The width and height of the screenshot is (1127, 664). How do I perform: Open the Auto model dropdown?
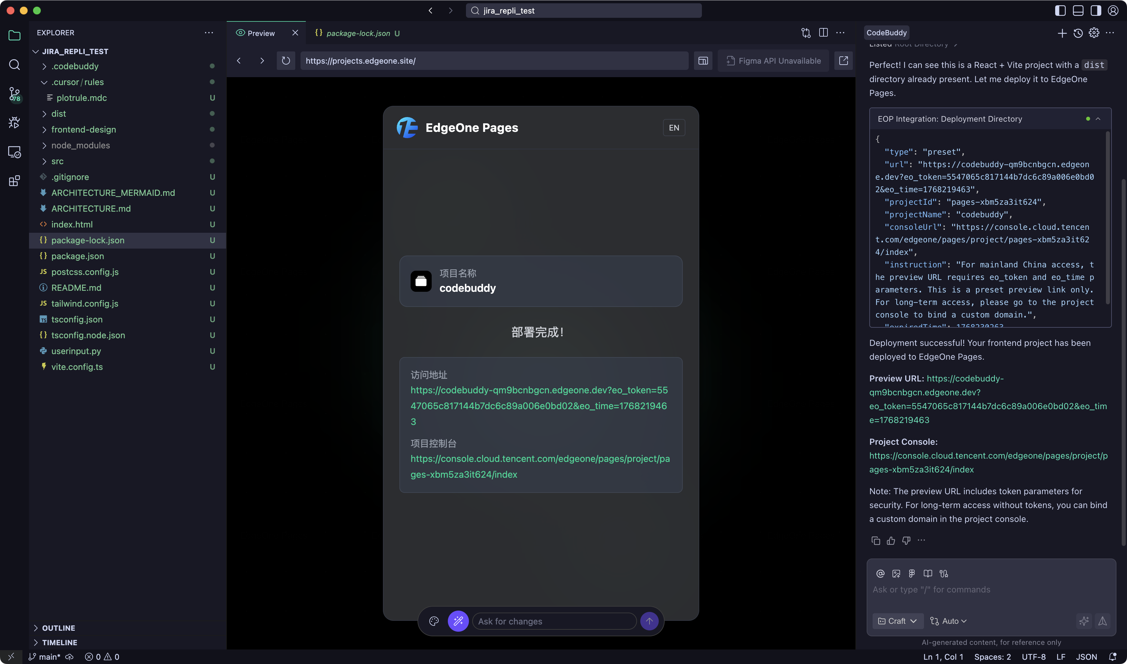pyautogui.click(x=948, y=621)
